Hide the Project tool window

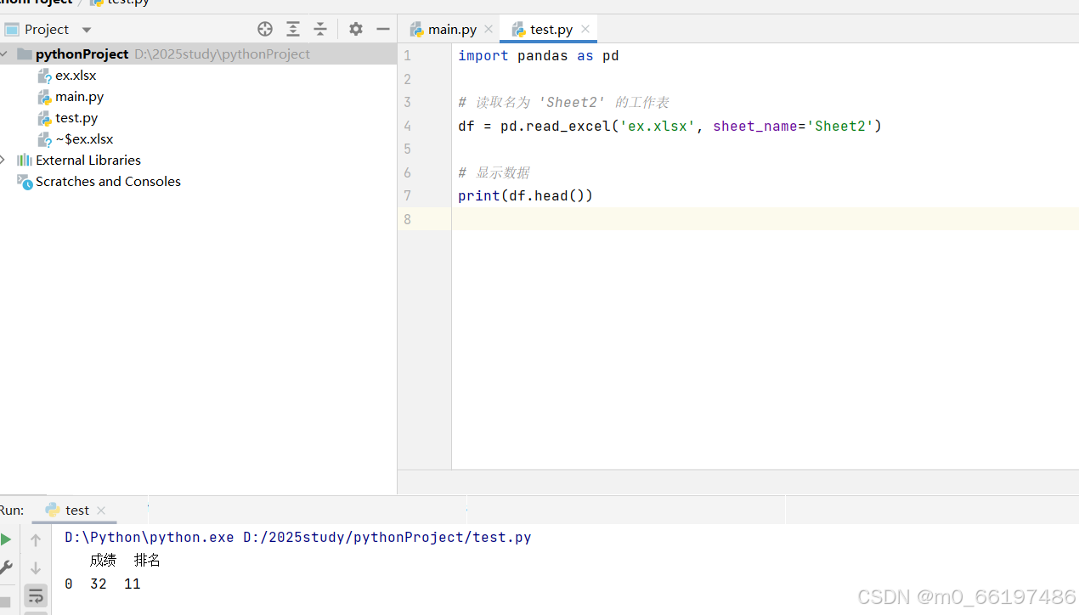[382, 28]
